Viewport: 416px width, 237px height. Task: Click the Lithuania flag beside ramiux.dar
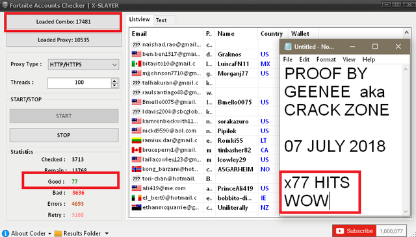136,140
